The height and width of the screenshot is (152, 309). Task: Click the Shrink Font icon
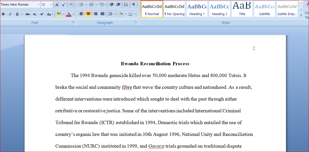pos(63,5)
